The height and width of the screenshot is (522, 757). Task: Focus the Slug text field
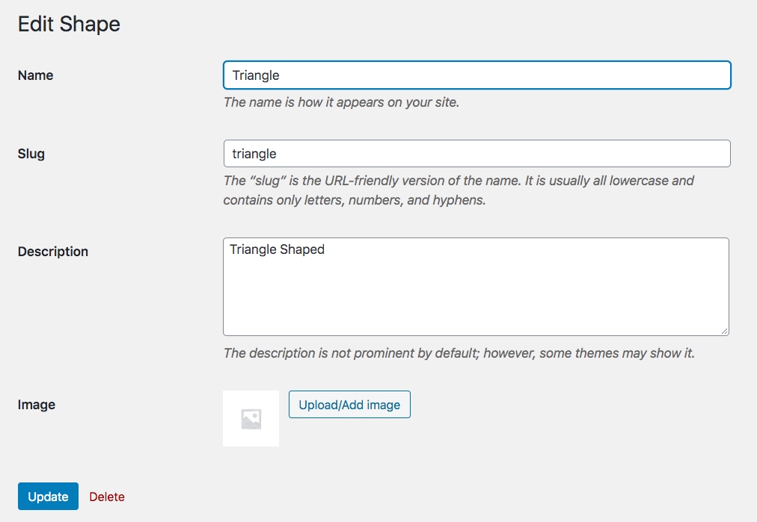(x=476, y=154)
